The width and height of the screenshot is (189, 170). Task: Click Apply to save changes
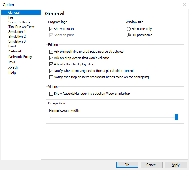click(x=176, y=165)
